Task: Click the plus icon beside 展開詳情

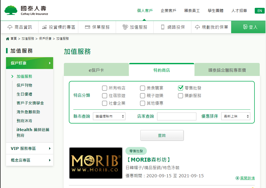Action: click(x=237, y=178)
